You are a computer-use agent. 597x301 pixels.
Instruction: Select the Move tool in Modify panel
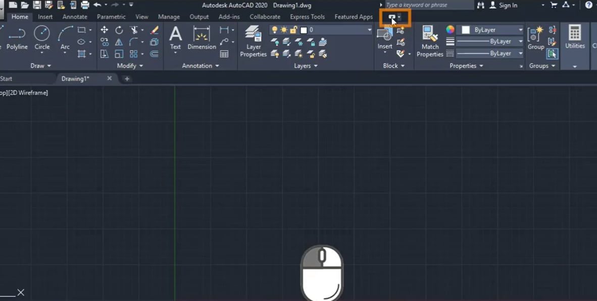click(x=105, y=30)
